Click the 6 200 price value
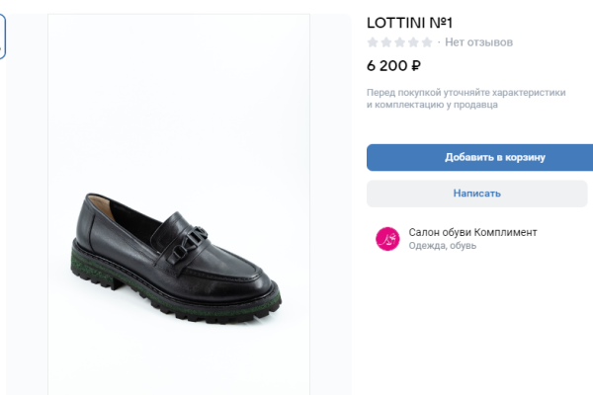The height and width of the screenshot is (395, 593). pos(386,67)
